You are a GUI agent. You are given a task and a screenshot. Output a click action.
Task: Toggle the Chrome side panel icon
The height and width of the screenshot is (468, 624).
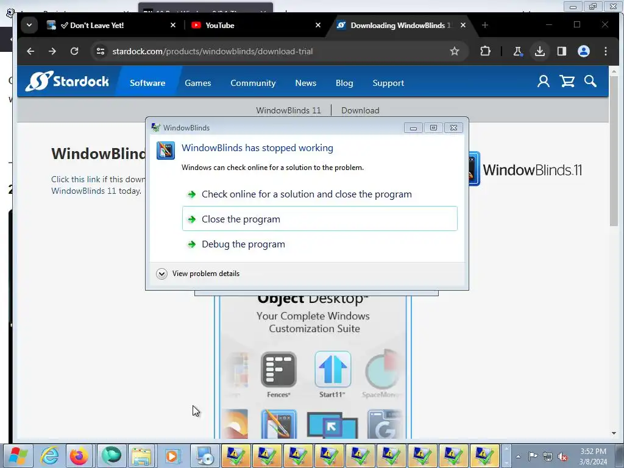[561, 51]
